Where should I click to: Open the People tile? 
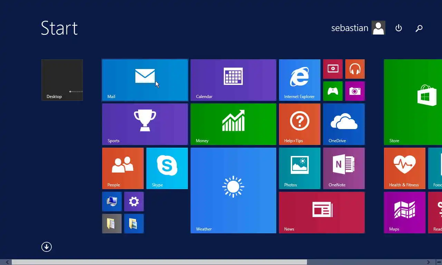123,168
